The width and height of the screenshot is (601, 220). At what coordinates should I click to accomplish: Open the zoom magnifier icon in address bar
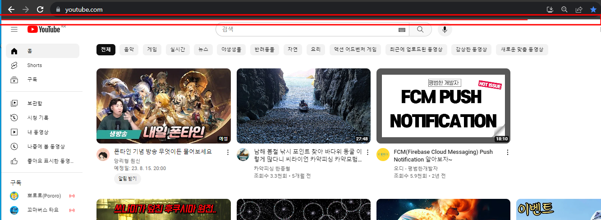click(564, 9)
